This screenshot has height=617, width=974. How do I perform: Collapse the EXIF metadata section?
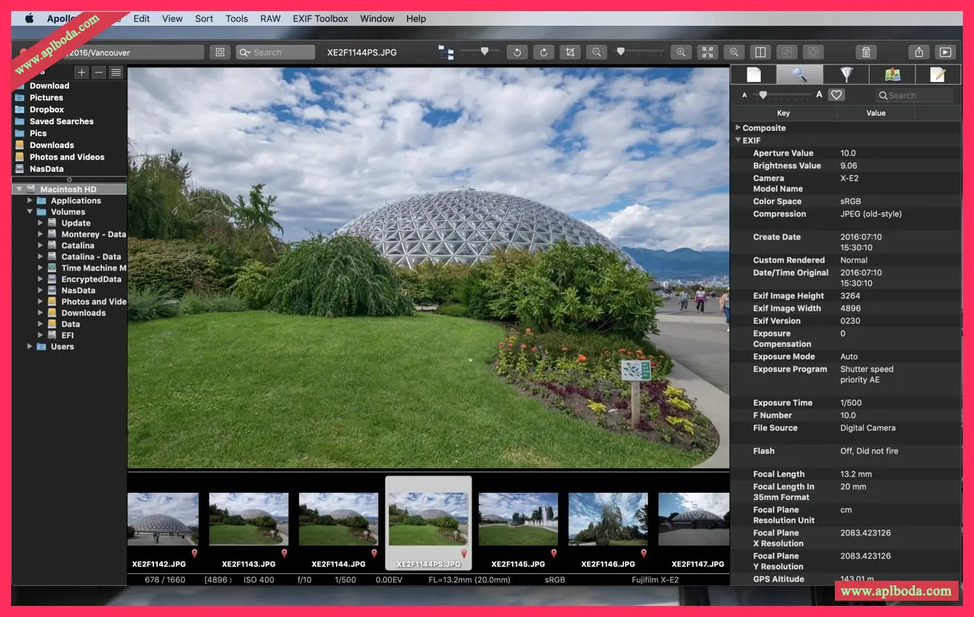coord(738,141)
